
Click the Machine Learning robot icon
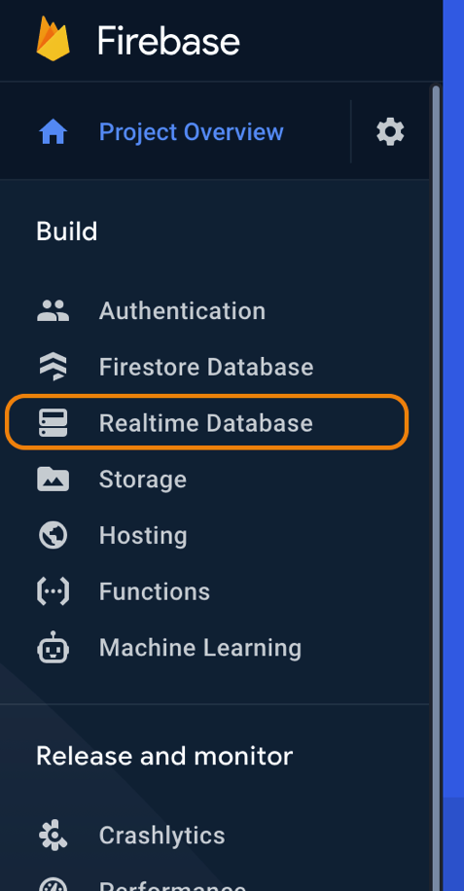pos(53,647)
